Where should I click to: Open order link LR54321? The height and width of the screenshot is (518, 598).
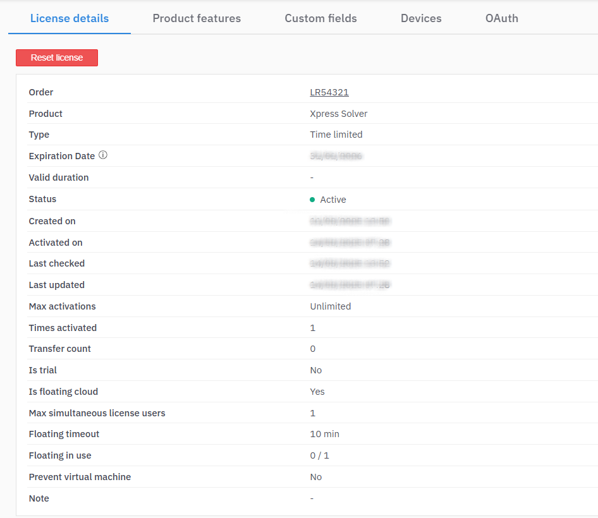pyautogui.click(x=329, y=92)
